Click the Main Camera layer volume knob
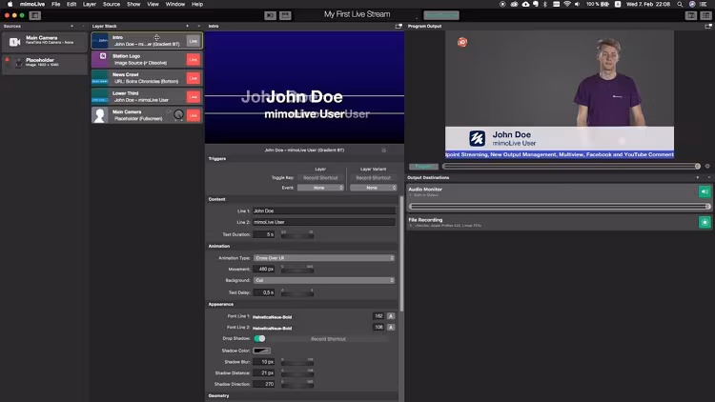 point(178,114)
